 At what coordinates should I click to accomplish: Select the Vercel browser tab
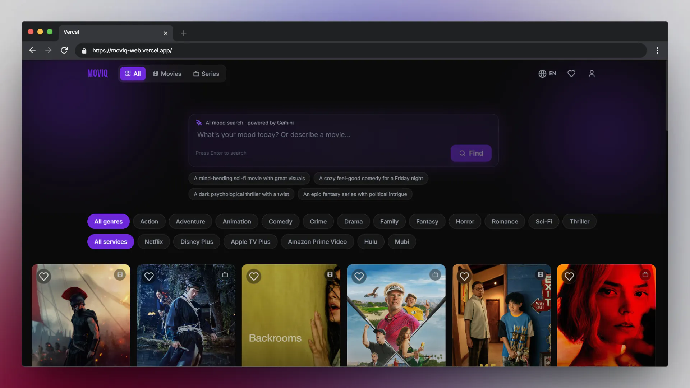tap(116, 33)
